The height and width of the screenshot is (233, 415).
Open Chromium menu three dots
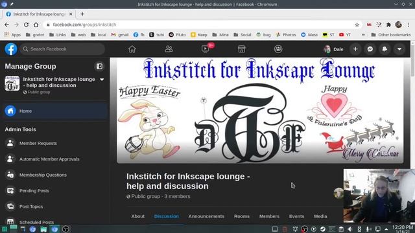pos(409,25)
